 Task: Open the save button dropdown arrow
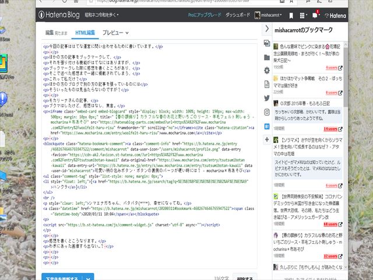pyautogui.click(x=88, y=278)
